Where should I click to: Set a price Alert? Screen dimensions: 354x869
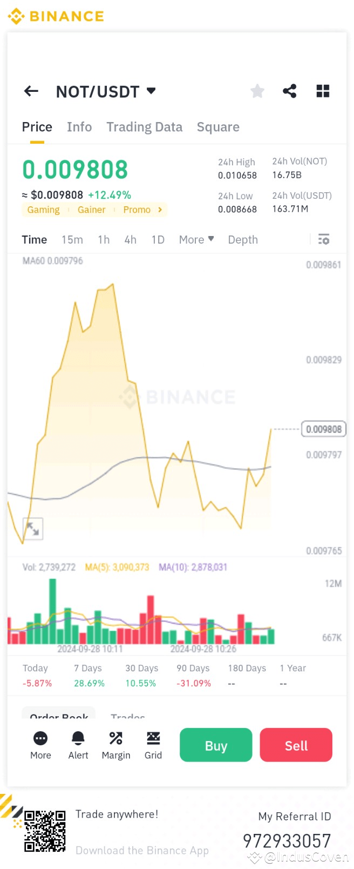(78, 738)
